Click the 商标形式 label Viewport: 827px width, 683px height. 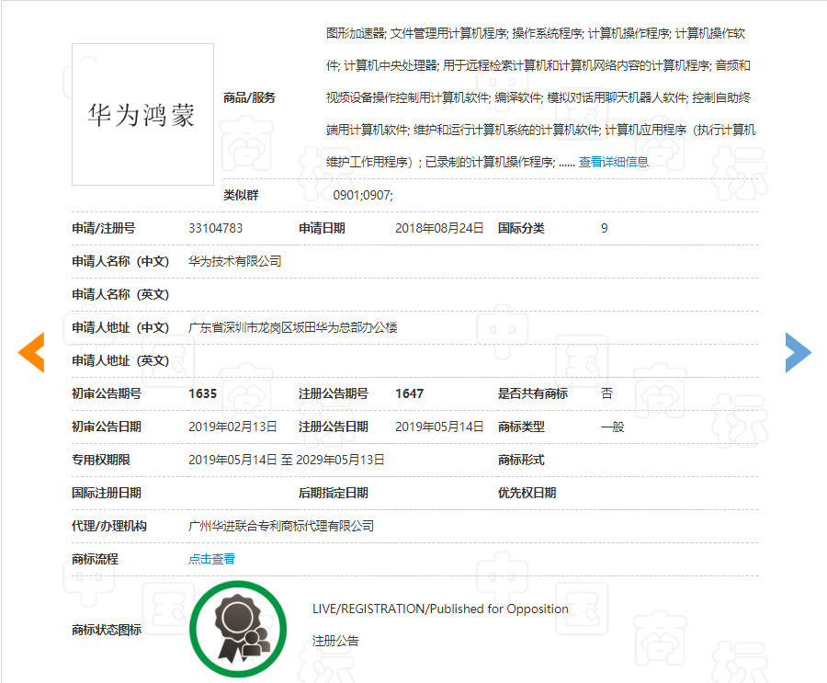(521, 460)
